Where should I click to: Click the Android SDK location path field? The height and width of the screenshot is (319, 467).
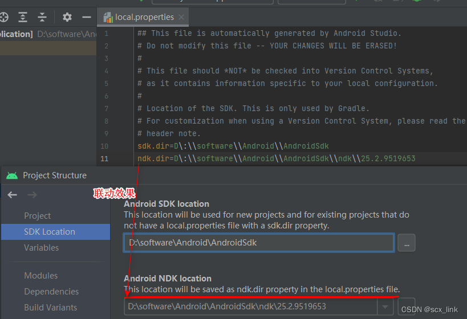click(259, 243)
